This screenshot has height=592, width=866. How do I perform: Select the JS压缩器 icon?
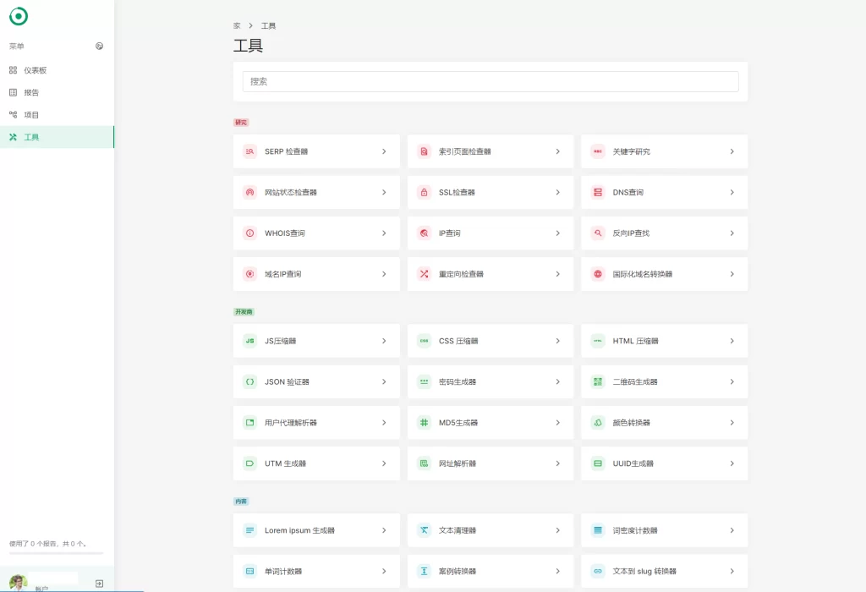click(x=249, y=341)
